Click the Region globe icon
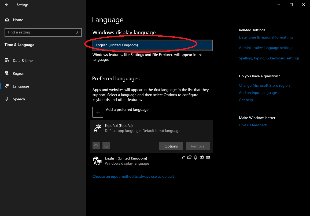310x216 pixels. (x=7, y=73)
